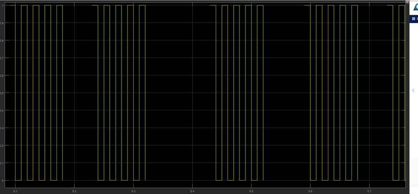Viewport: 418px width, 194px height.
Task: Select the 5.1 time axis label
Action: click(x=15, y=191)
